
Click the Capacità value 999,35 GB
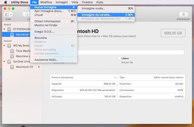(109, 84)
